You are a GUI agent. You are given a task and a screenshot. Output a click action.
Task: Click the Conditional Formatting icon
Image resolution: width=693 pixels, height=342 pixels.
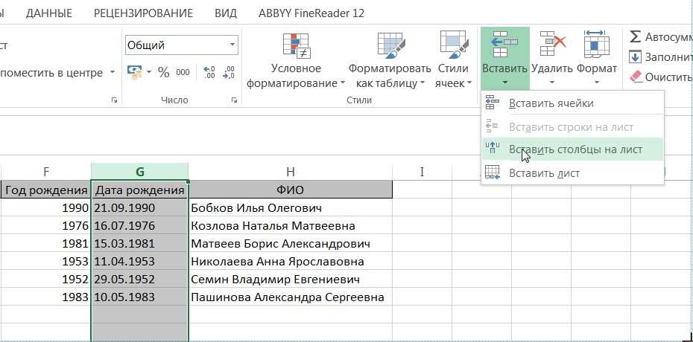(x=296, y=46)
